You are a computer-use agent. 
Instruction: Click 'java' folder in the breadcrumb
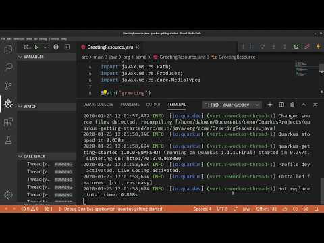(x=113, y=57)
